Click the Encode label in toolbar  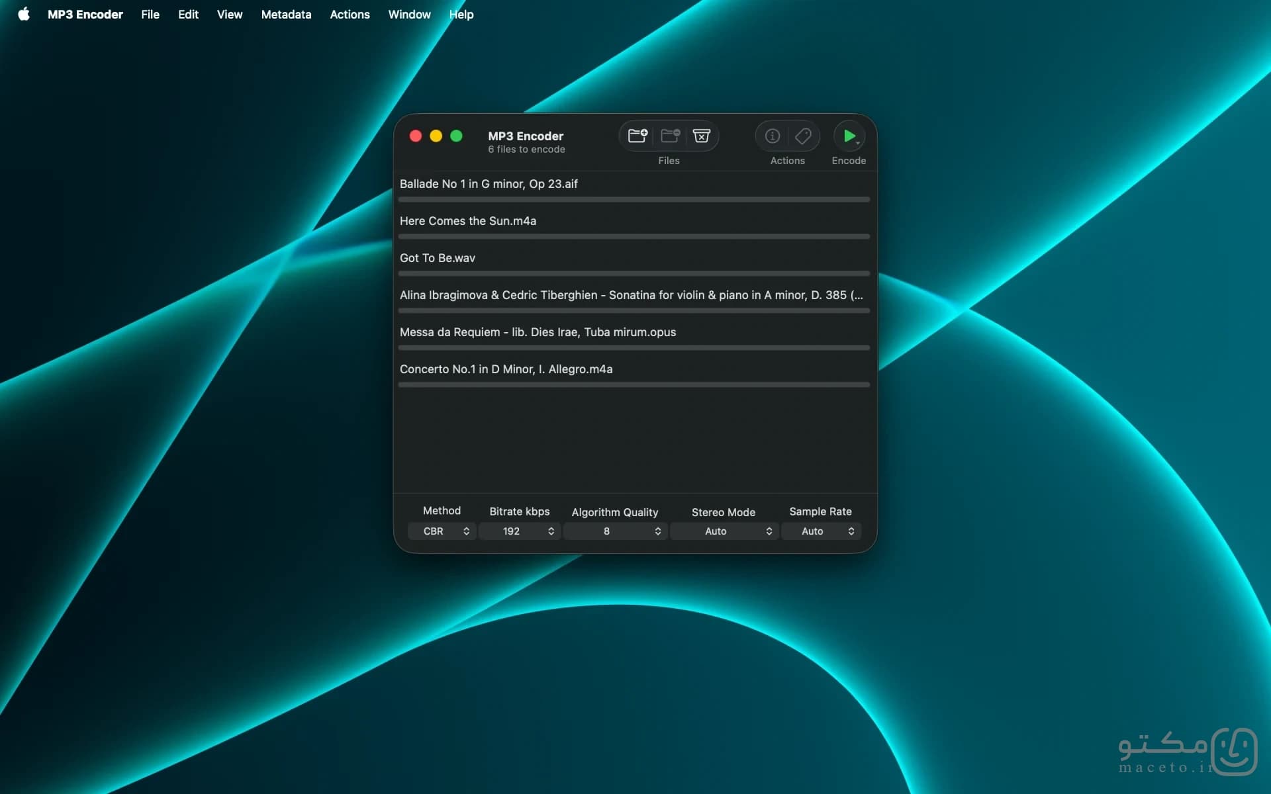pyautogui.click(x=849, y=161)
